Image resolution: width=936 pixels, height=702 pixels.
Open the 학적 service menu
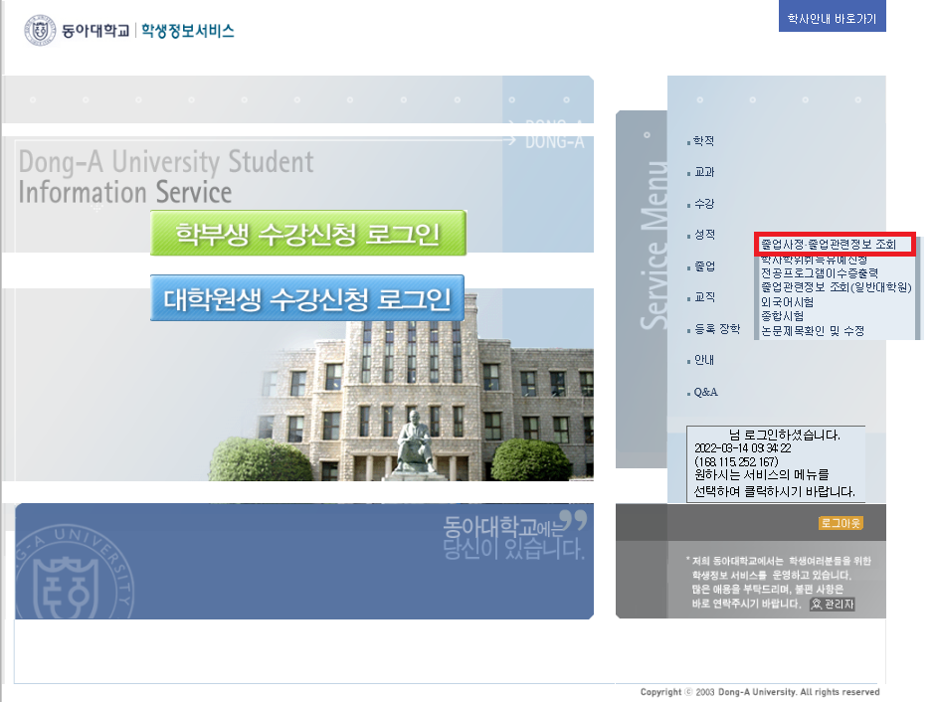pos(704,141)
